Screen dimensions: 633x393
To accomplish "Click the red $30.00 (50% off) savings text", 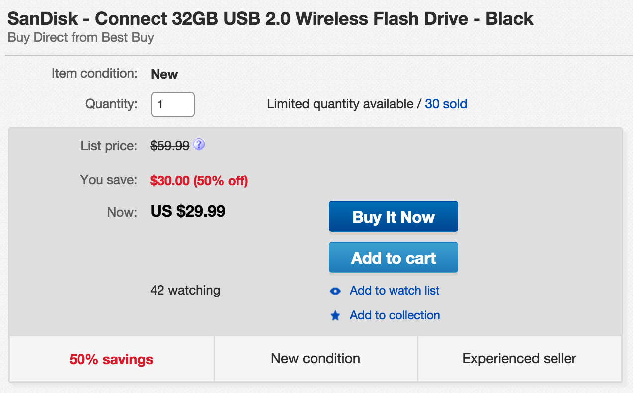I will 199,180.
